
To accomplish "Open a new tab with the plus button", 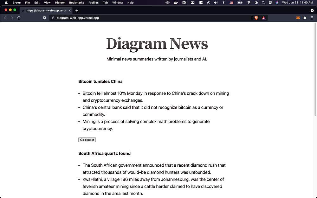I will pos(77,10).
